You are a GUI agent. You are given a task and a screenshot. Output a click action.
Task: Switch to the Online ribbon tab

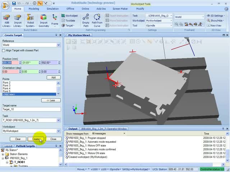coord(86,9)
